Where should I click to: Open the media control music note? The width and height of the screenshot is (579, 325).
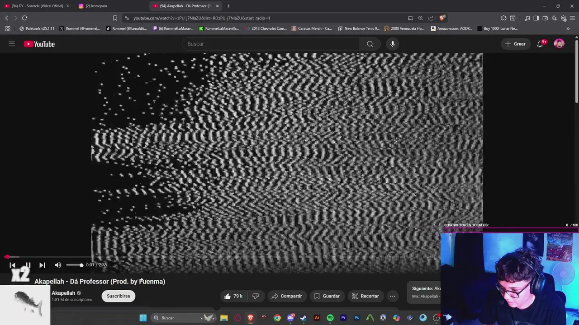click(527, 18)
